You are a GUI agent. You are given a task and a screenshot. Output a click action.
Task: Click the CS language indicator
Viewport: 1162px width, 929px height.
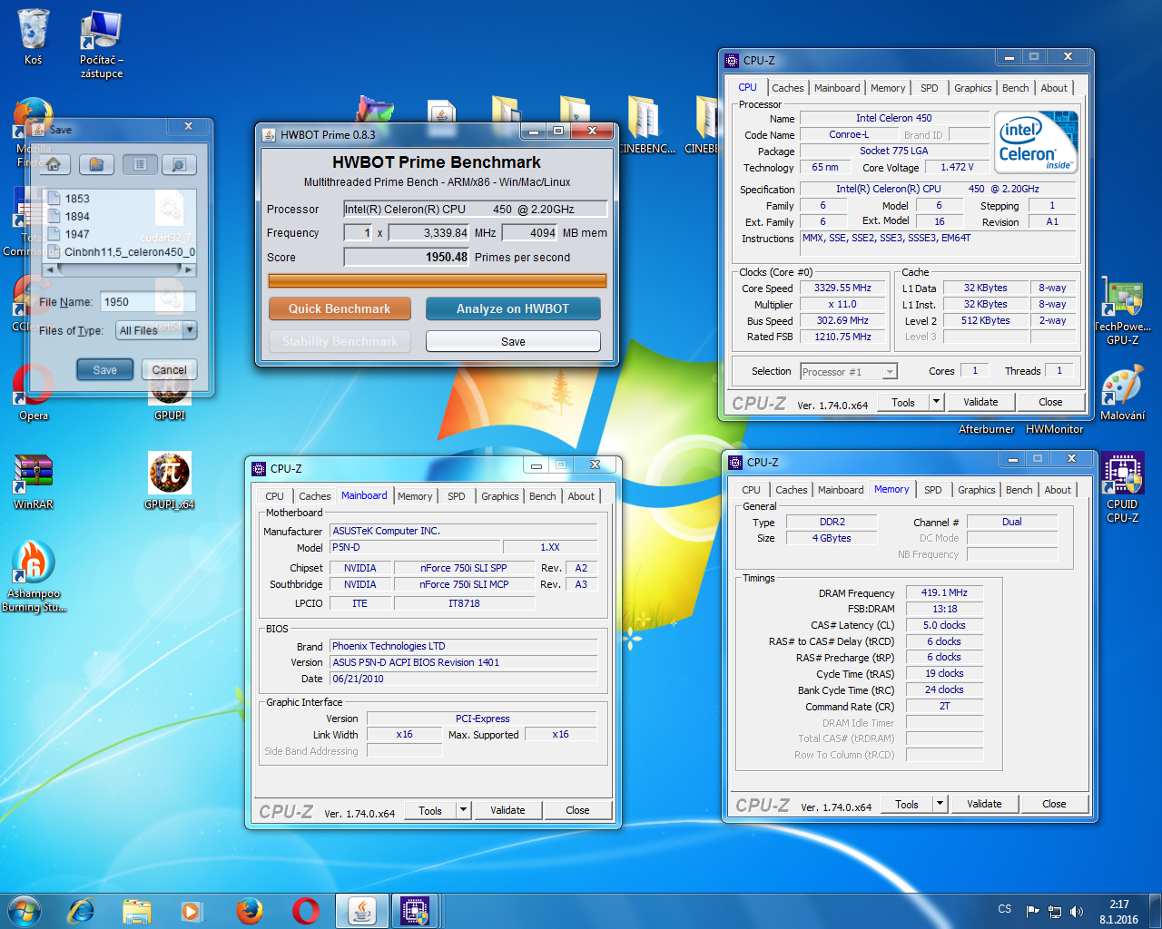tap(1005, 909)
